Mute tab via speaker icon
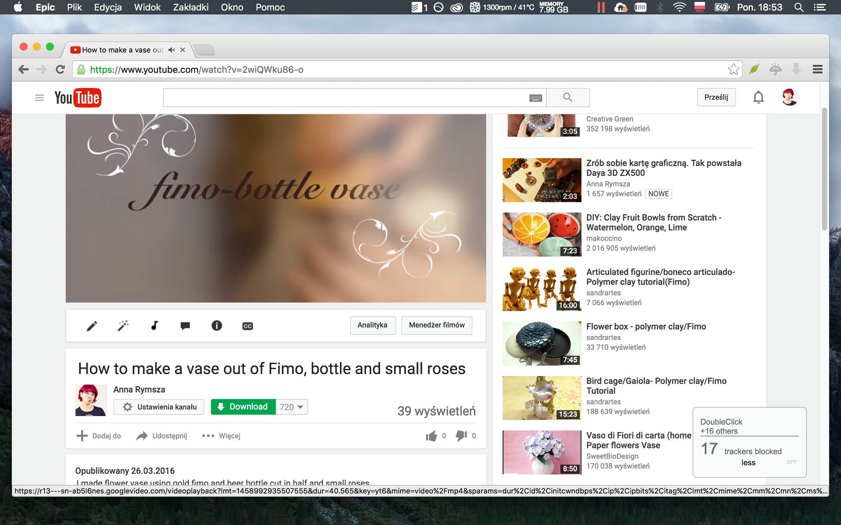 pos(171,50)
